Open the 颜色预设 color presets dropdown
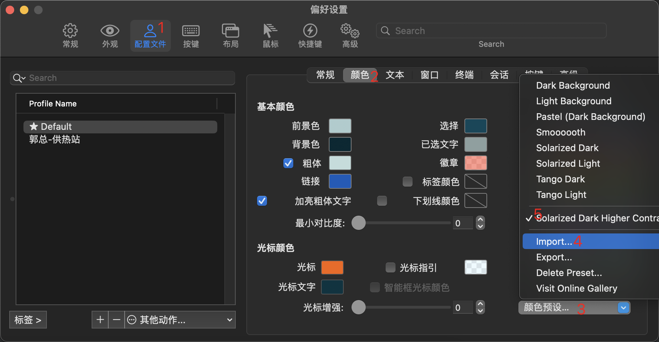Image resolution: width=659 pixels, height=342 pixels. point(574,308)
